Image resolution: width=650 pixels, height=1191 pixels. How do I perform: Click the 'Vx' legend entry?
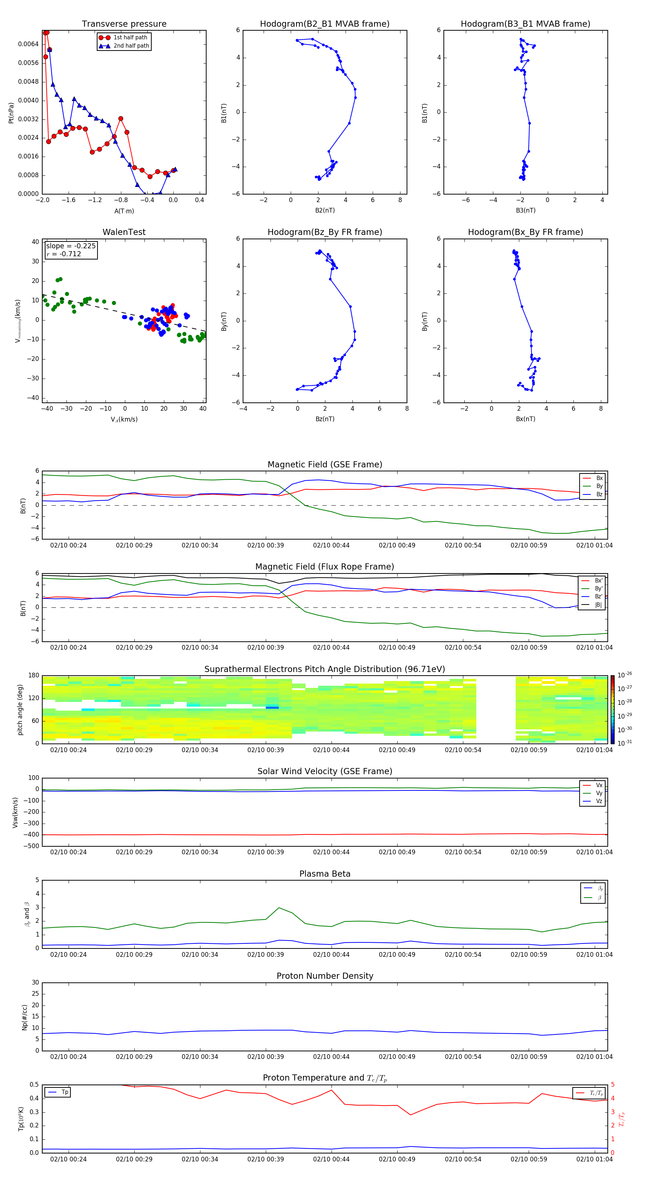[x=593, y=785]
